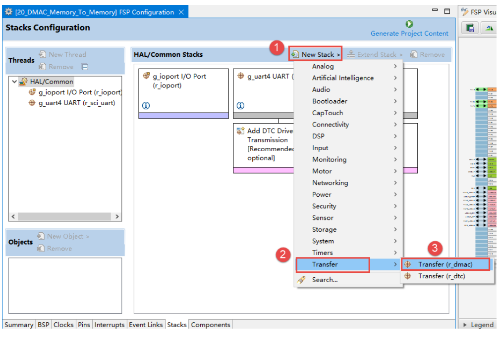
Task: Click the info icon on g_uart4 UART block
Action: click(x=240, y=105)
